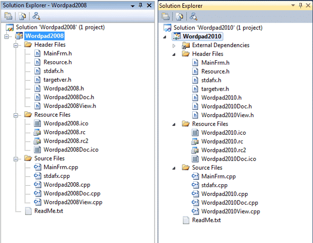Select Resource Files label in Wordpad2010
Image resolution: width=313 pixels, height=243 pixels.
[x=210, y=124]
